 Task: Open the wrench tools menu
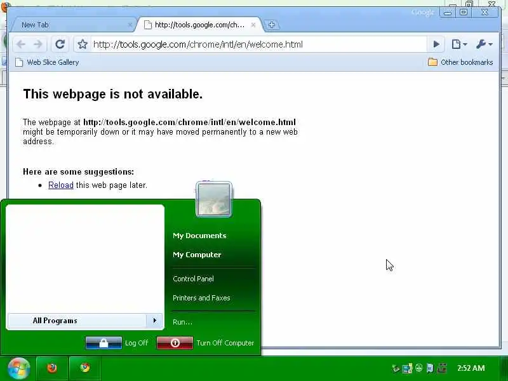point(484,44)
